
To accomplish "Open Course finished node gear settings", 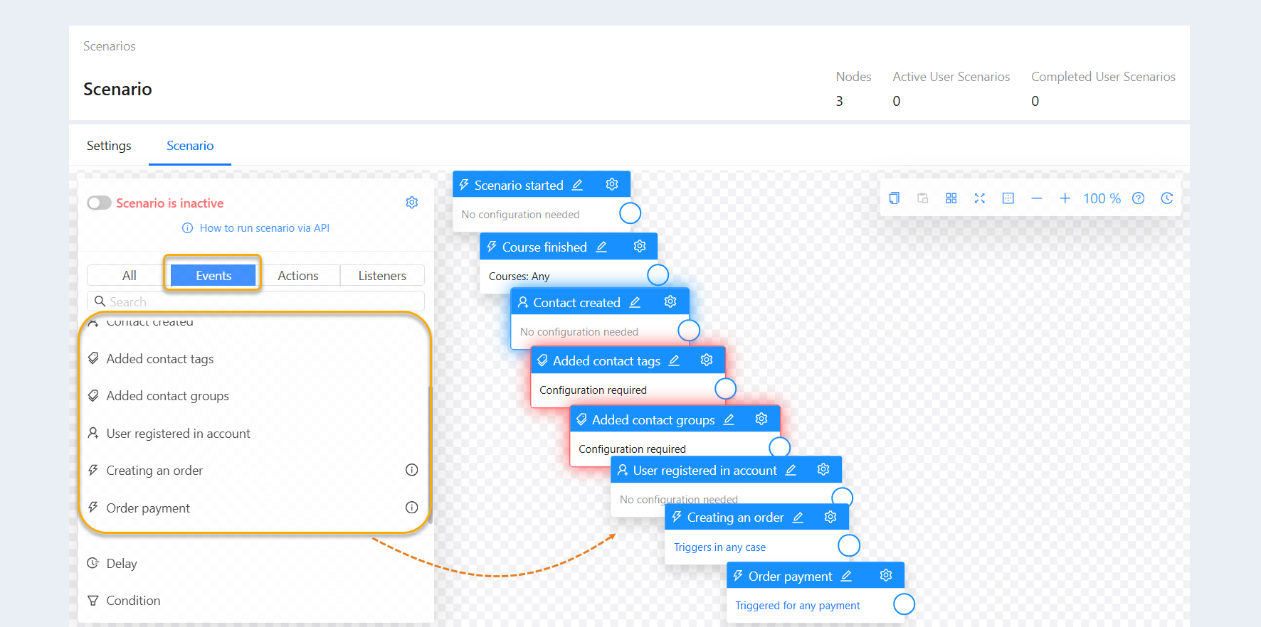I will point(640,246).
